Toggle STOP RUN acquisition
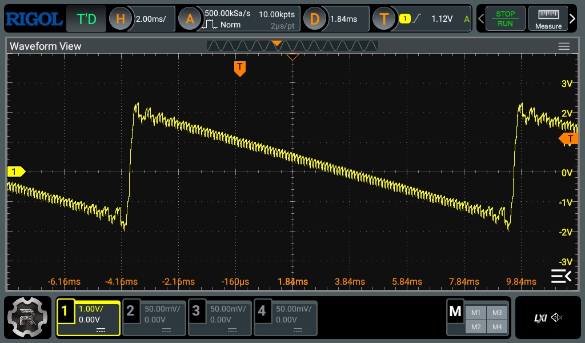 pos(505,18)
